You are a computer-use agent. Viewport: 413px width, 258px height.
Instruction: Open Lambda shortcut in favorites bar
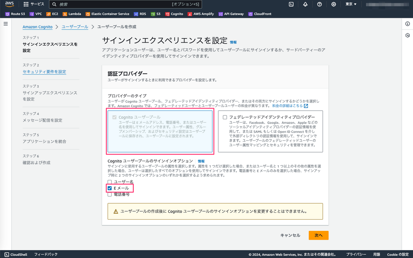coord(72,14)
